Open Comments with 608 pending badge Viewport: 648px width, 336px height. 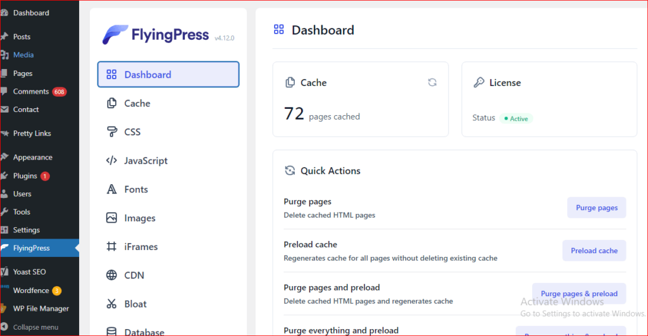point(40,91)
